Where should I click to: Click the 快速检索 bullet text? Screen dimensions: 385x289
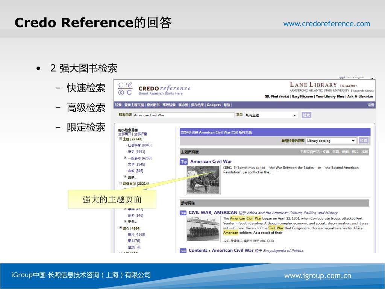click(86, 88)
